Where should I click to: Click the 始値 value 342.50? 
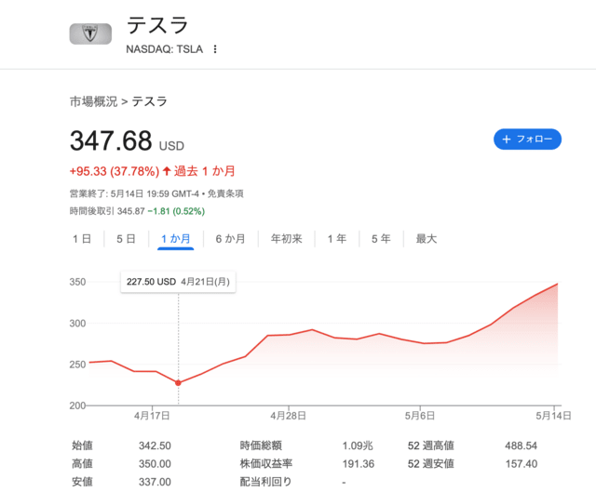pos(155,445)
